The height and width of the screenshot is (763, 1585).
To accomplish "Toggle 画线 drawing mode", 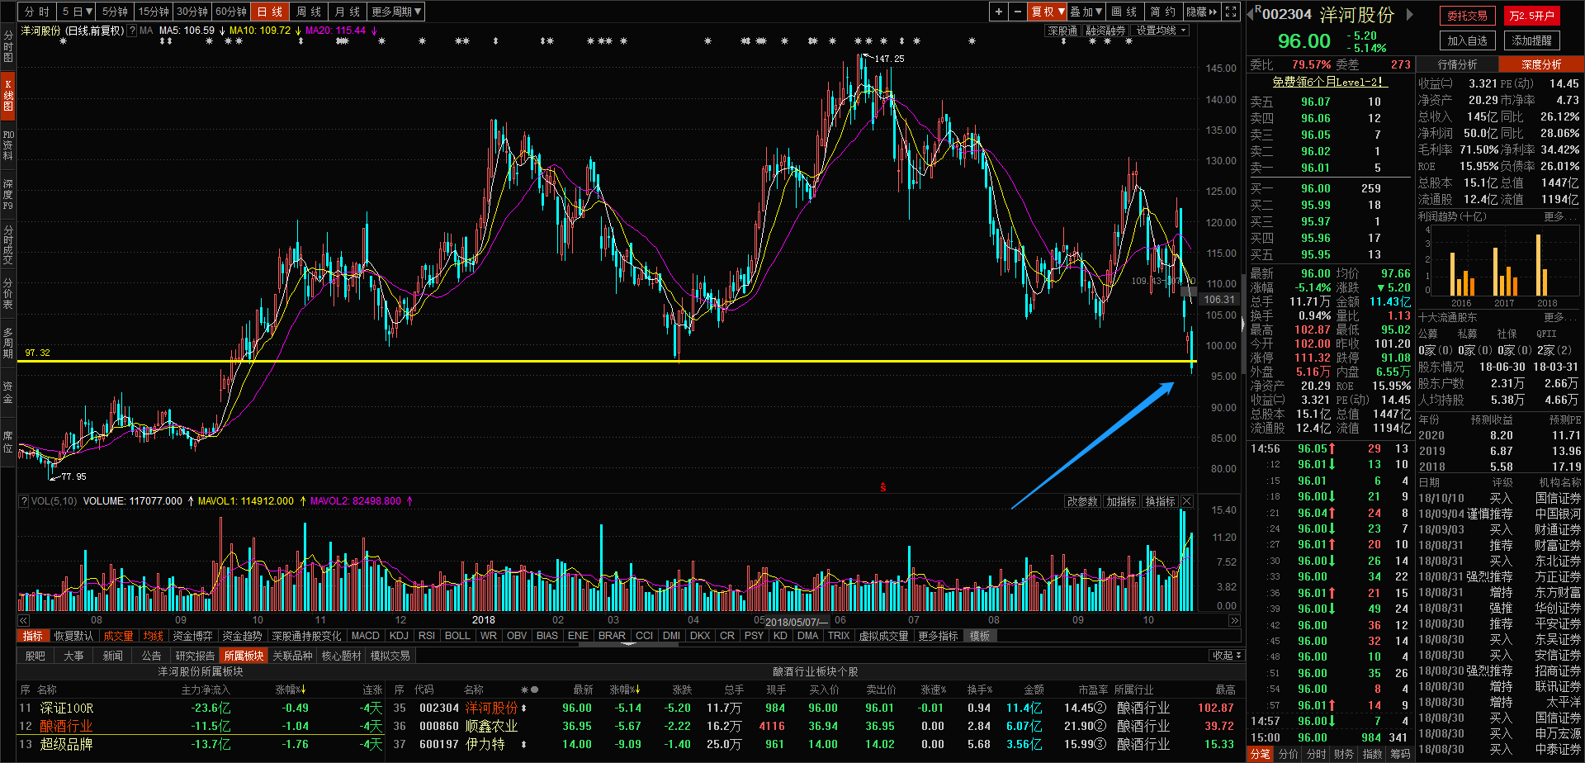I will [x=1124, y=12].
